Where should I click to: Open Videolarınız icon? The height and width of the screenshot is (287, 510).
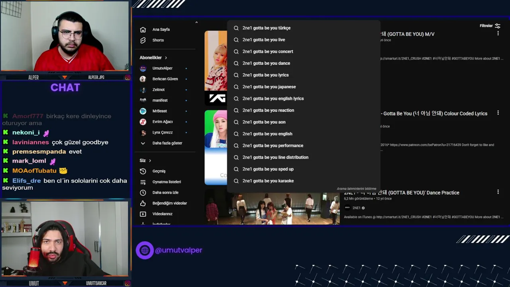click(x=143, y=214)
